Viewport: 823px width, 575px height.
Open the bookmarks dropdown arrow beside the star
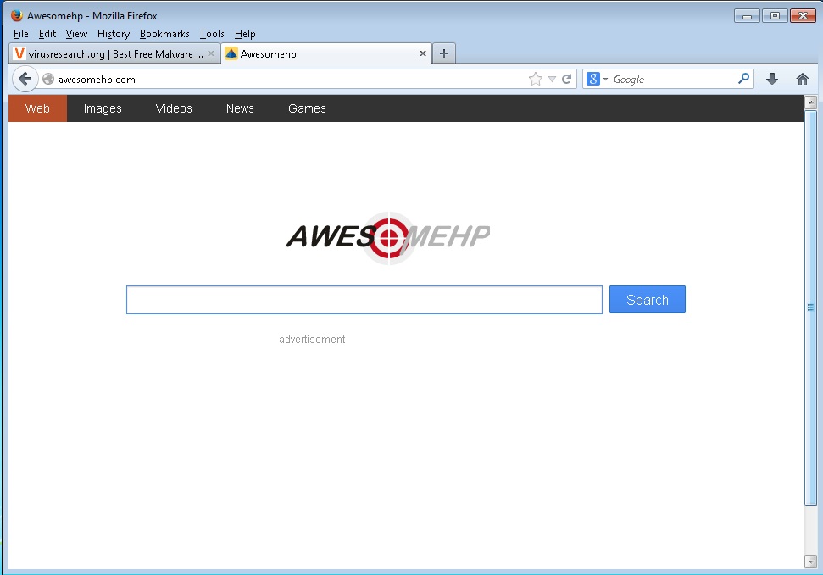[x=552, y=80]
